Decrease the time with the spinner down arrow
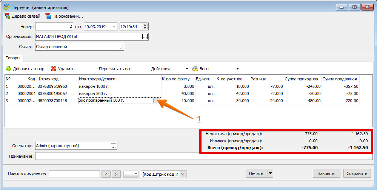Viewport: 377px width, 190px height. click(x=145, y=28)
